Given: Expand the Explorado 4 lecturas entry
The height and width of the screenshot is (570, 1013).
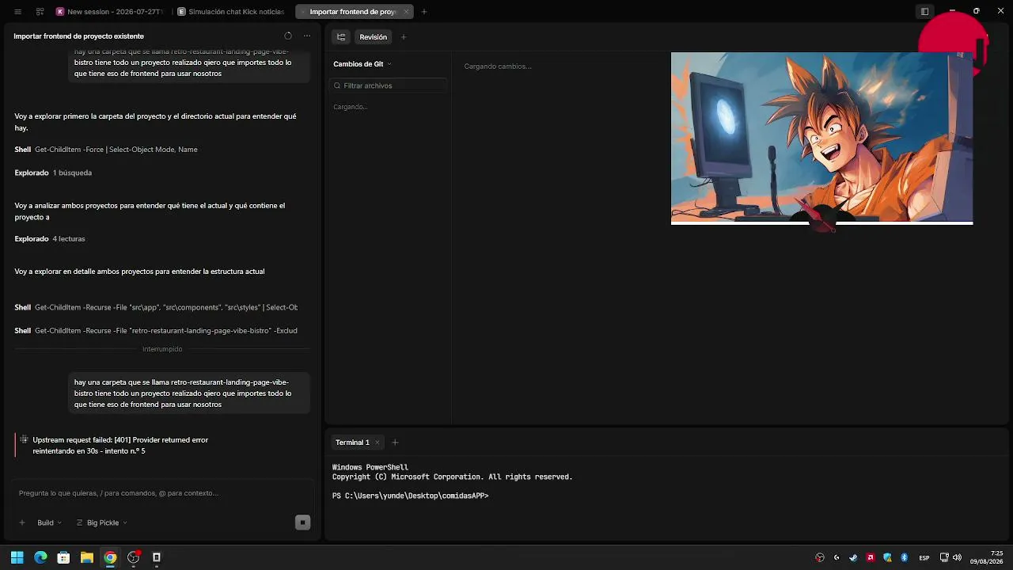Looking at the screenshot, I should coord(50,238).
